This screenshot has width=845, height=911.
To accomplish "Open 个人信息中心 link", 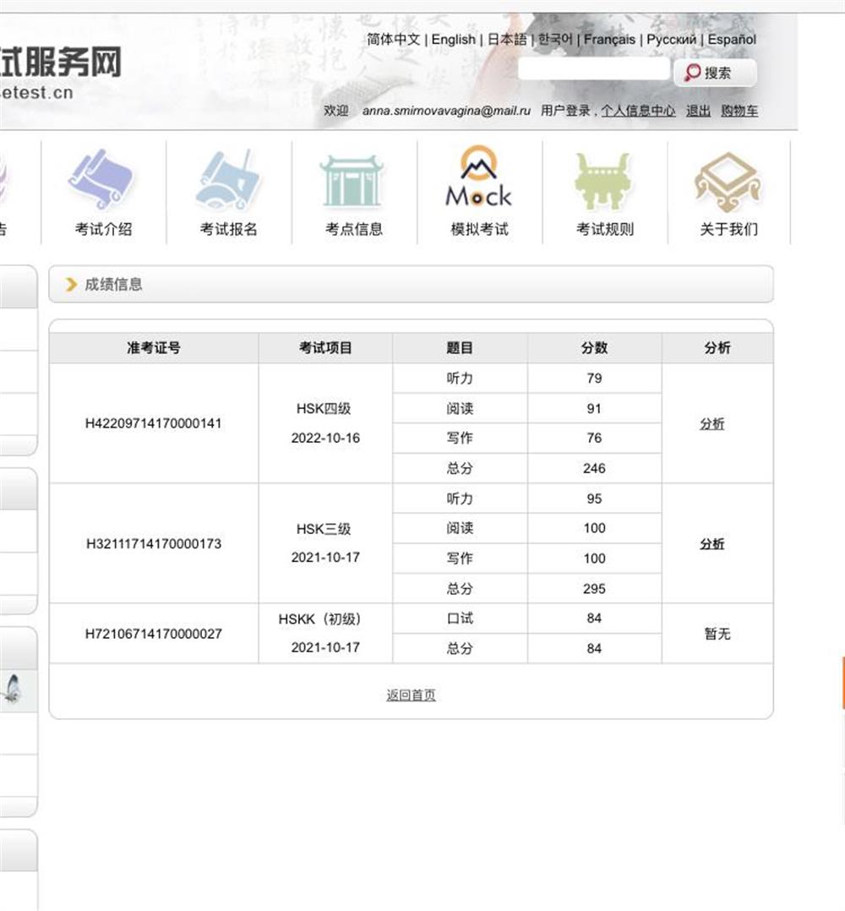I will 638,111.
